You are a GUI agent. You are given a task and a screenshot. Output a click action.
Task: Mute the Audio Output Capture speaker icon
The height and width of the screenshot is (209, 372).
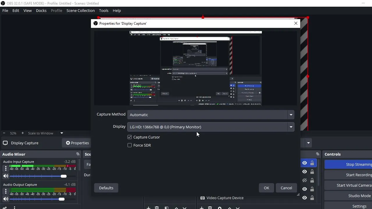coord(6,199)
